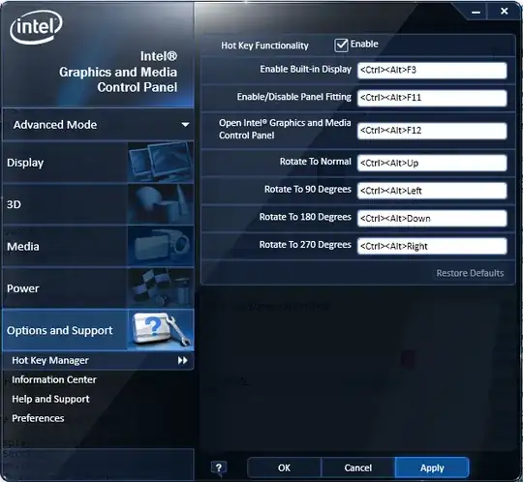This screenshot has height=482, width=523.
Task: Click Rotate To 270 Degrees hotkey field
Action: 432,246
